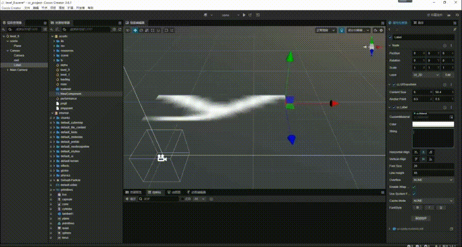Open Node section help icon
462x247 pixels.
coord(445,46)
